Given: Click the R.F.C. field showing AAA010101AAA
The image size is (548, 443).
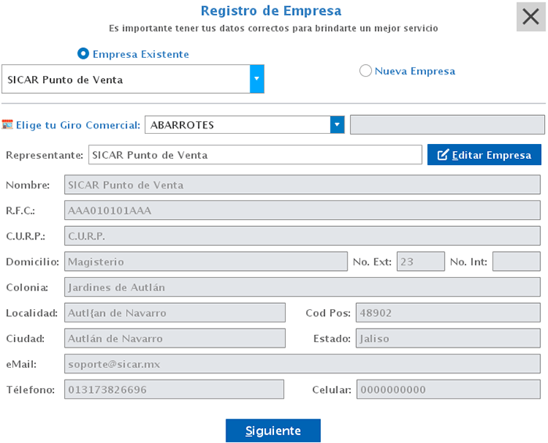Looking at the screenshot, I should [302, 211].
